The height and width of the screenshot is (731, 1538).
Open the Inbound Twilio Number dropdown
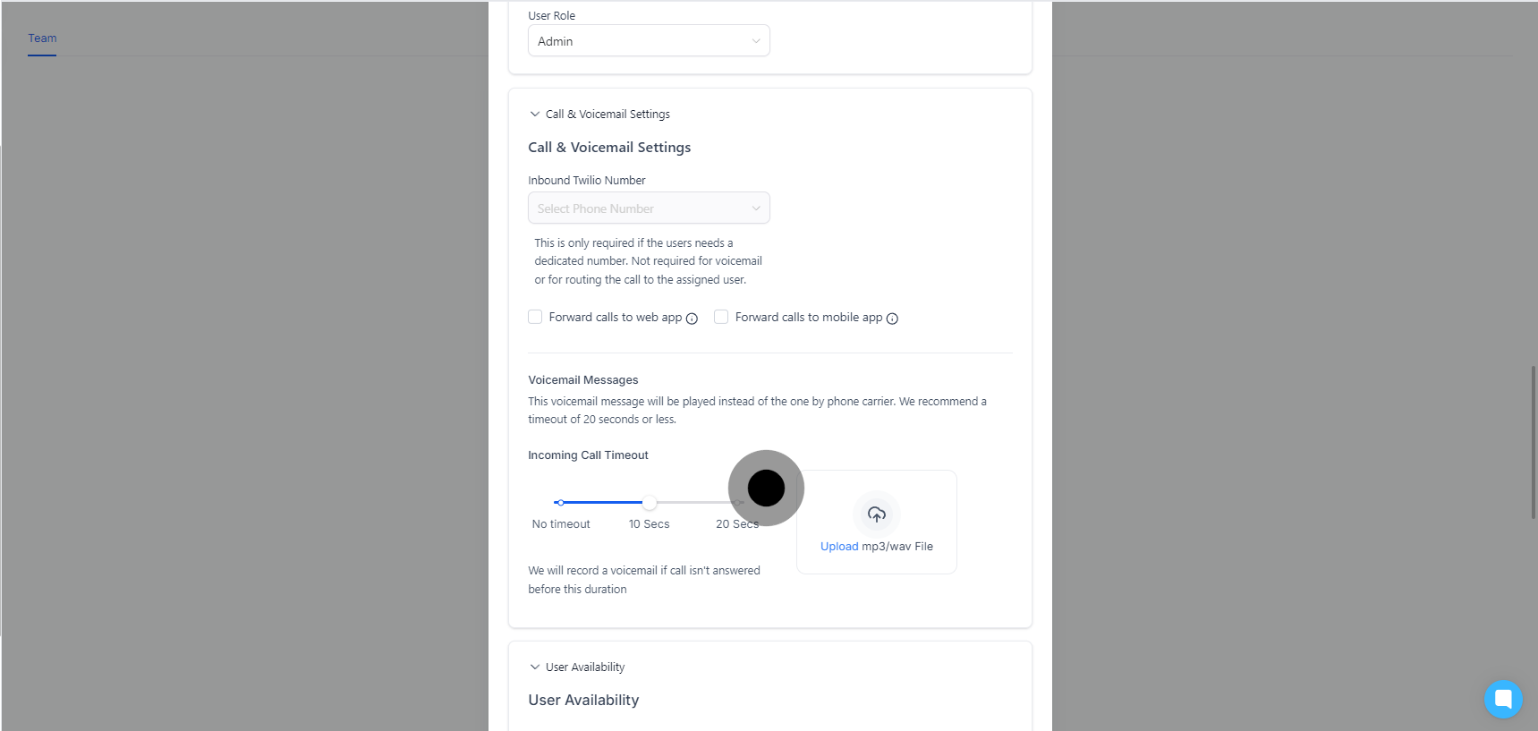[649, 208]
